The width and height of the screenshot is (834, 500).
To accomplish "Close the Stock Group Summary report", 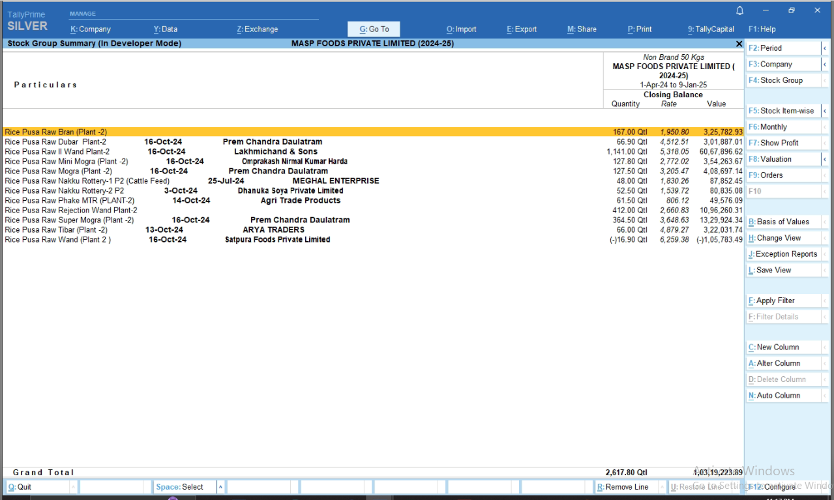I will coord(739,44).
